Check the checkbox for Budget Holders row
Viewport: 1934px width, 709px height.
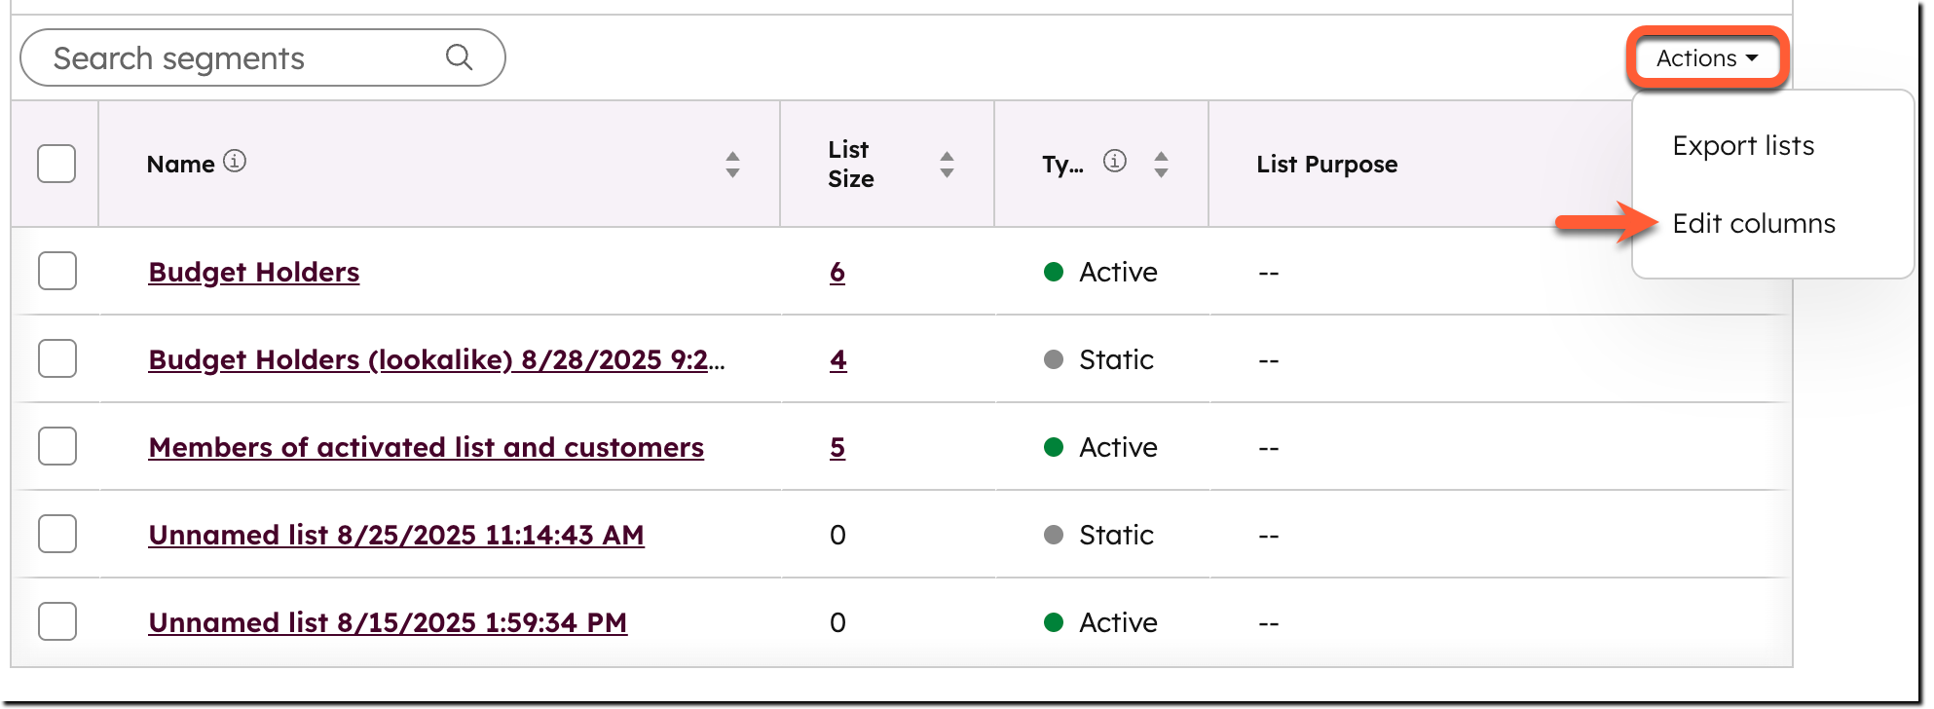click(56, 272)
